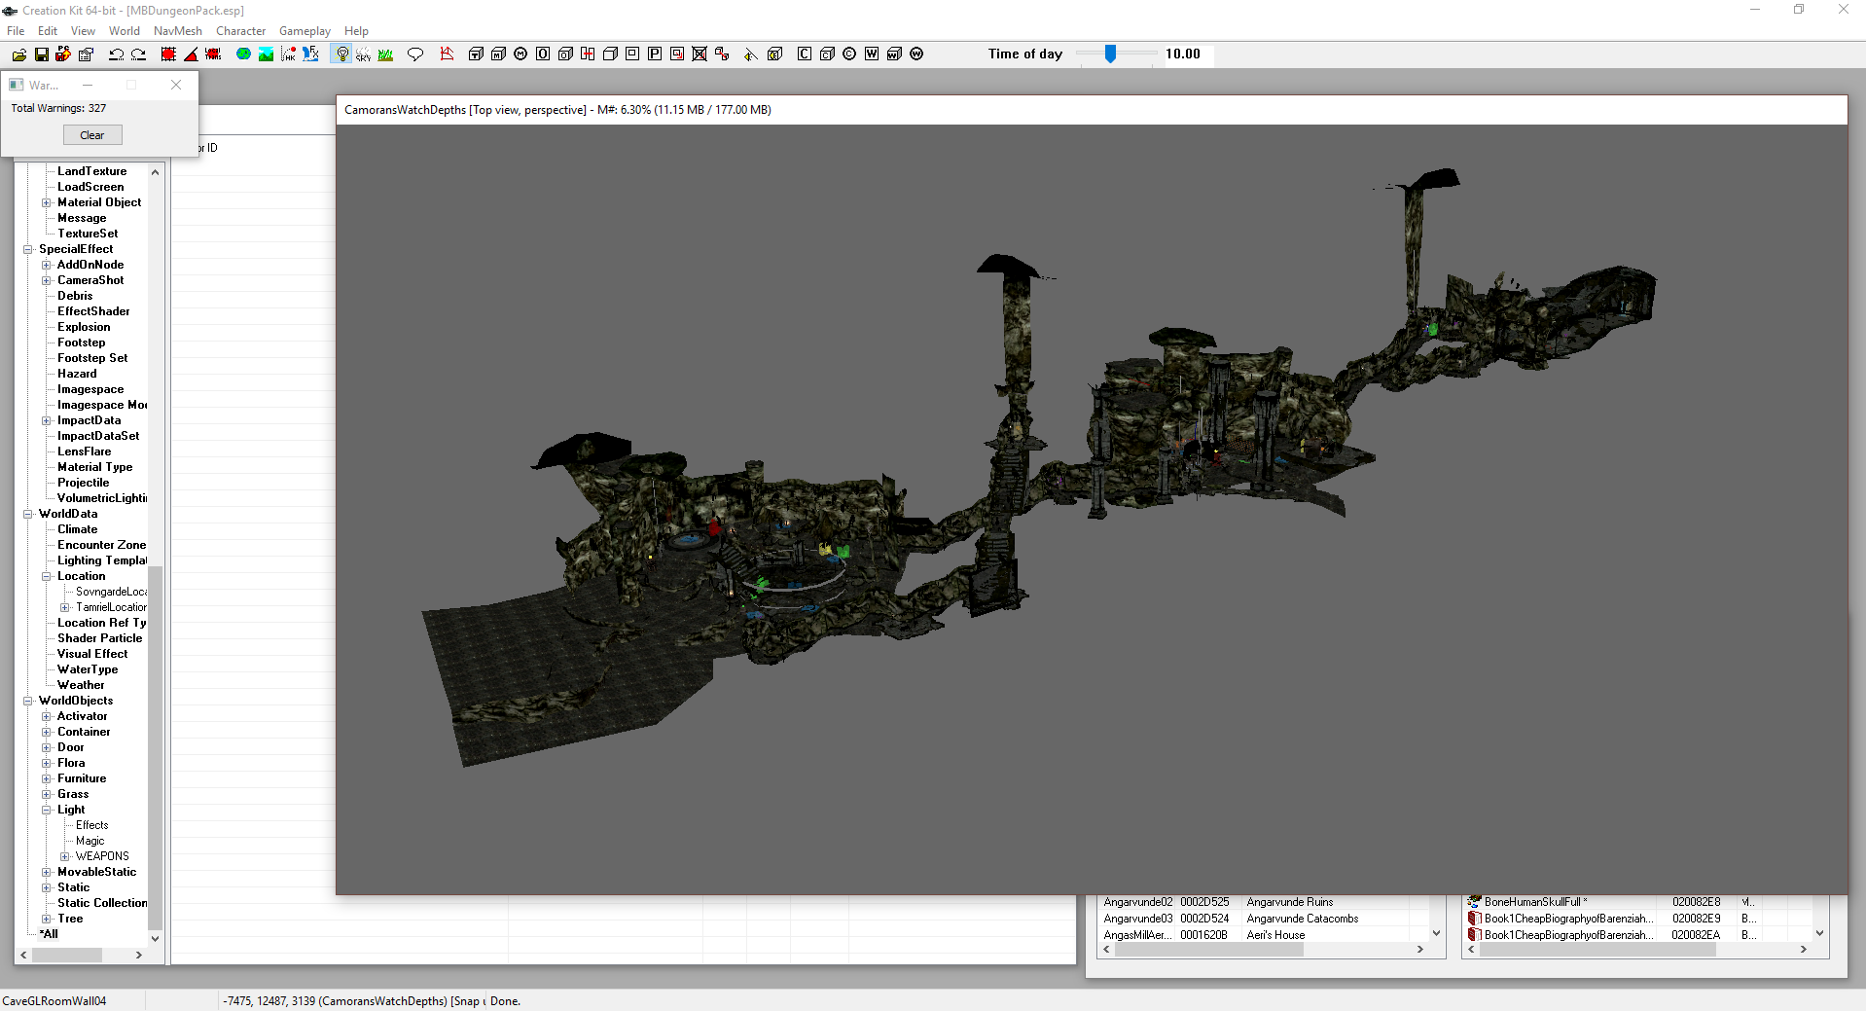Select the *All tree item

49,934
